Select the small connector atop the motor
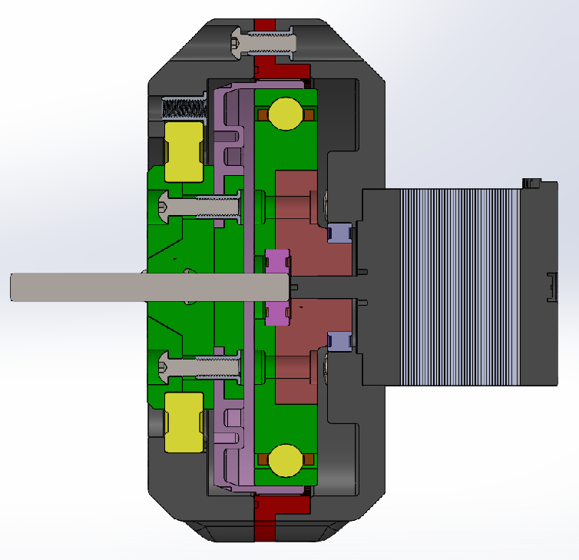 click(531, 183)
